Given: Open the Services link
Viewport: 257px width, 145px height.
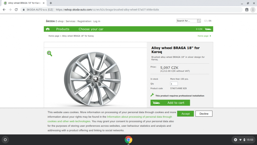Looking at the screenshot, I should [70, 21].
